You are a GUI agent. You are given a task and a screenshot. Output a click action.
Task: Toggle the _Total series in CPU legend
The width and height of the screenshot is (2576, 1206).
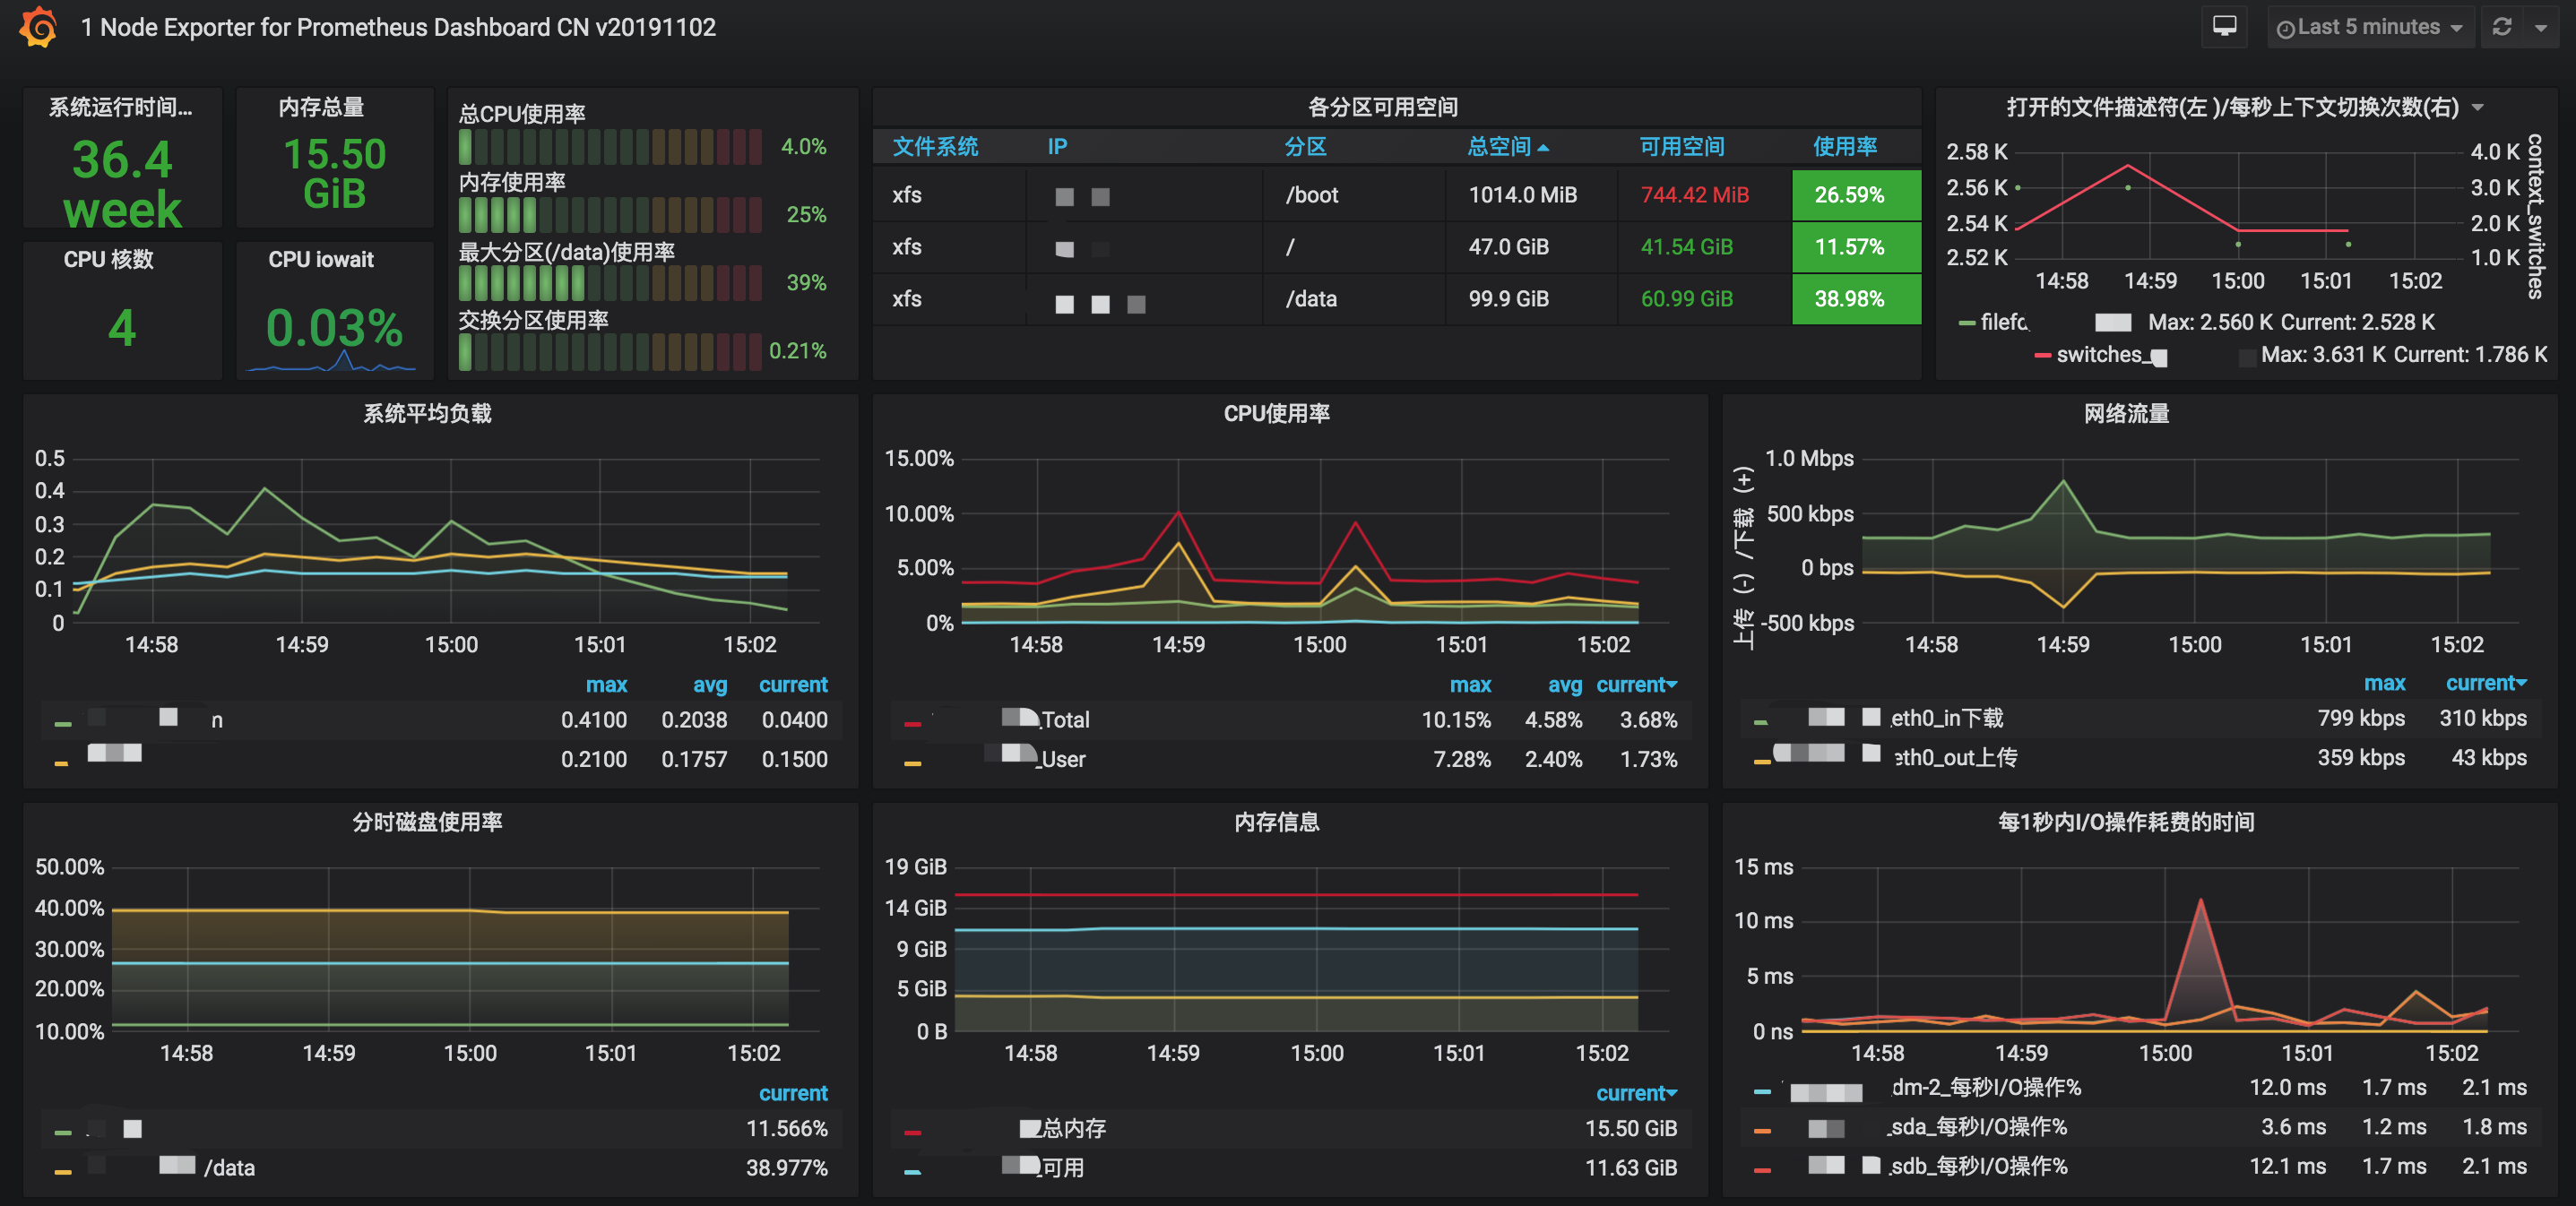click(x=1064, y=719)
